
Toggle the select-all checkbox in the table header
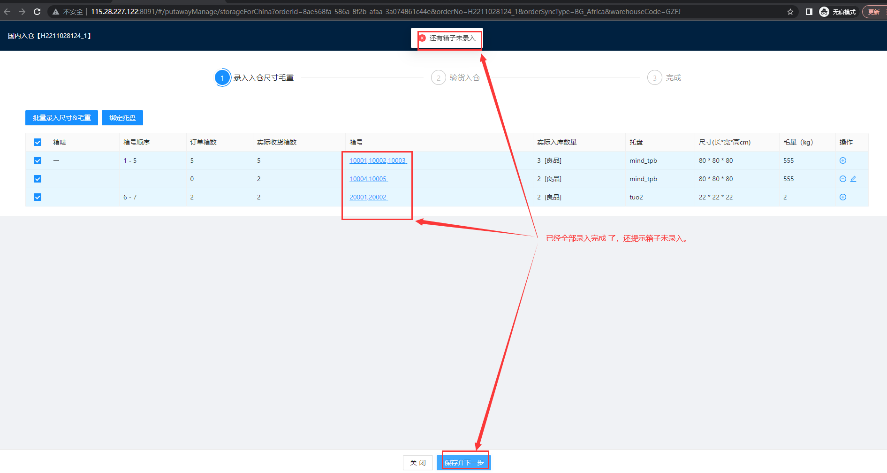click(x=38, y=142)
